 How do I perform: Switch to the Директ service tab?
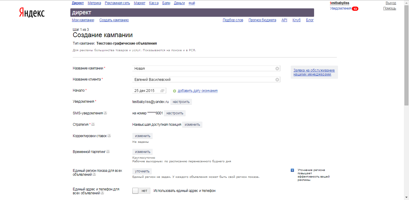[x=78, y=3]
